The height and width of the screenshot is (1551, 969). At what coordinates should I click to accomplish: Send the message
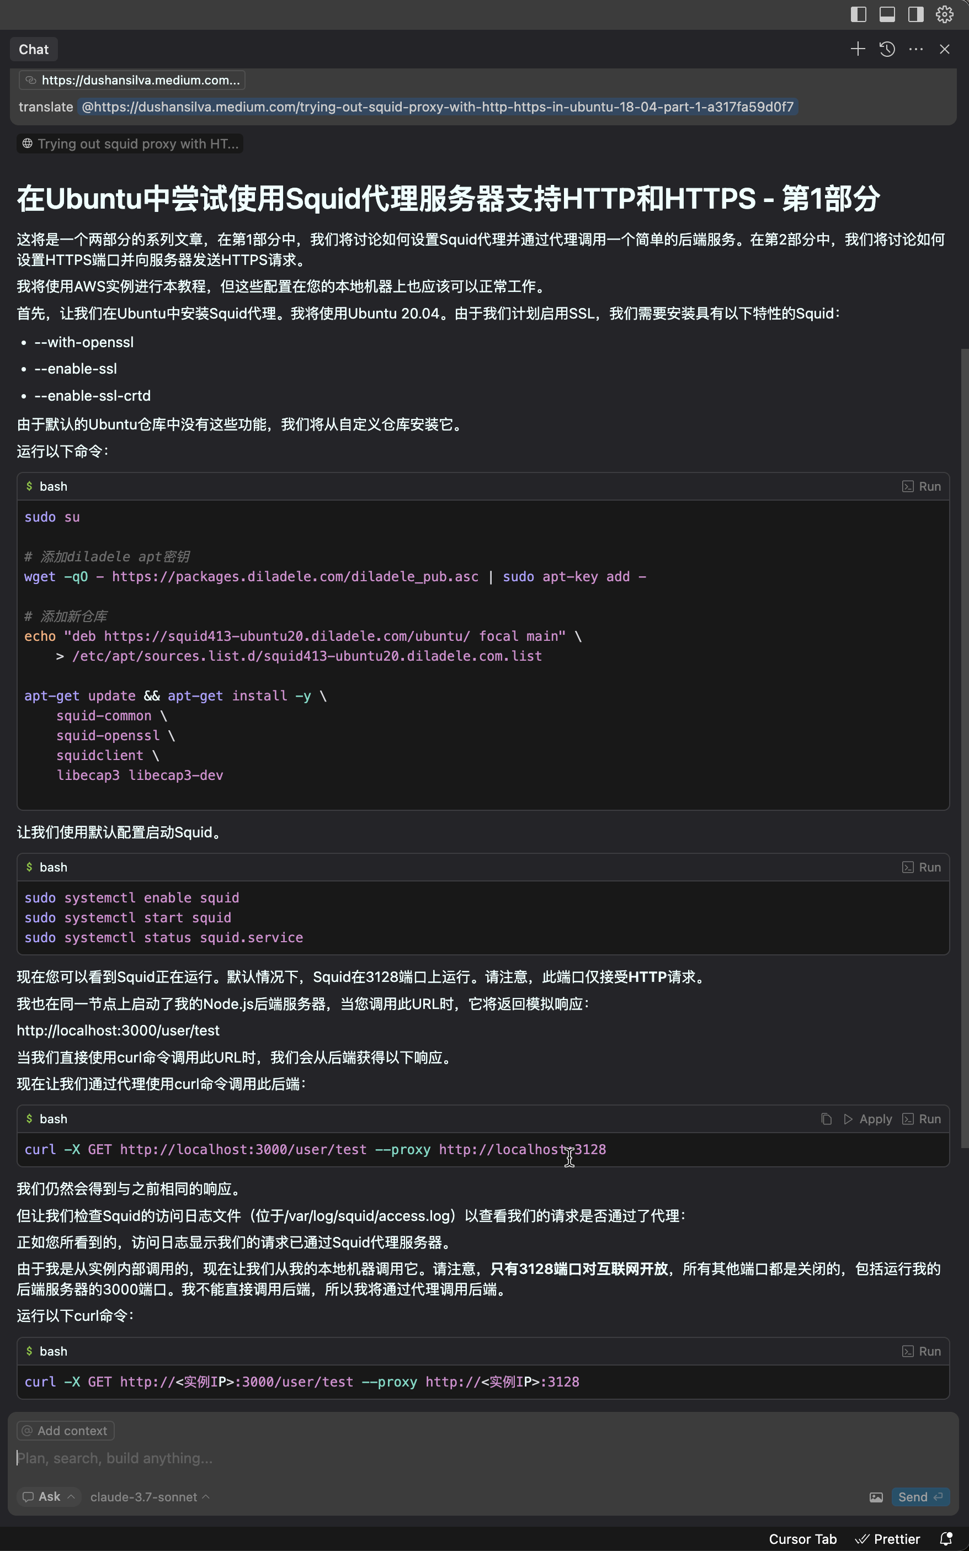pyautogui.click(x=920, y=1496)
